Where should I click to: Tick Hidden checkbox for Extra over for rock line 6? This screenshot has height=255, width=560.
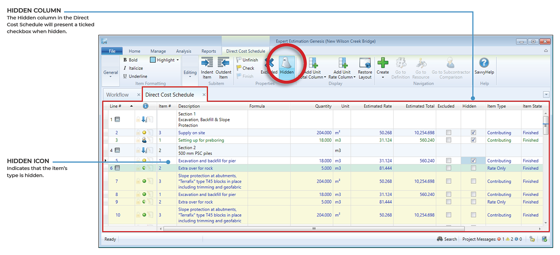click(473, 168)
